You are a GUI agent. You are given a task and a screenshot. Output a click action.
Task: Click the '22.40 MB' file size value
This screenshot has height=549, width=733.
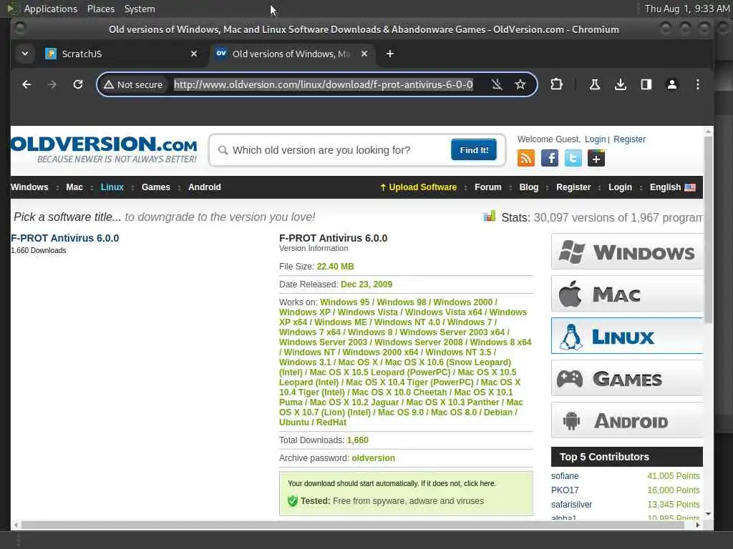(335, 267)
